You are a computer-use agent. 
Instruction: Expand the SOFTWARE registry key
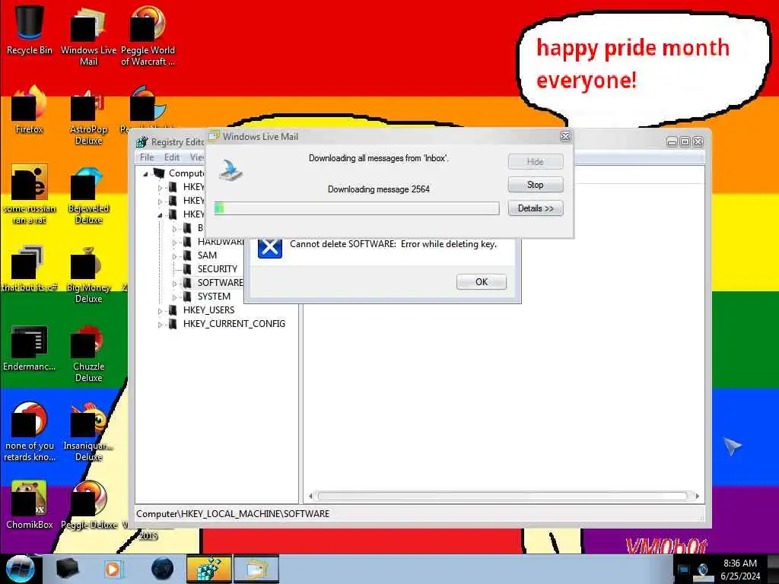coord(174,284)
